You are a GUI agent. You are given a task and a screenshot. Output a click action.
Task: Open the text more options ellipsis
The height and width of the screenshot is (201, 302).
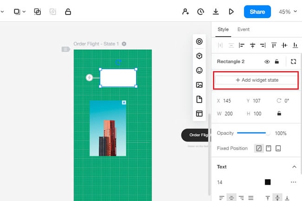coord(293,182)
